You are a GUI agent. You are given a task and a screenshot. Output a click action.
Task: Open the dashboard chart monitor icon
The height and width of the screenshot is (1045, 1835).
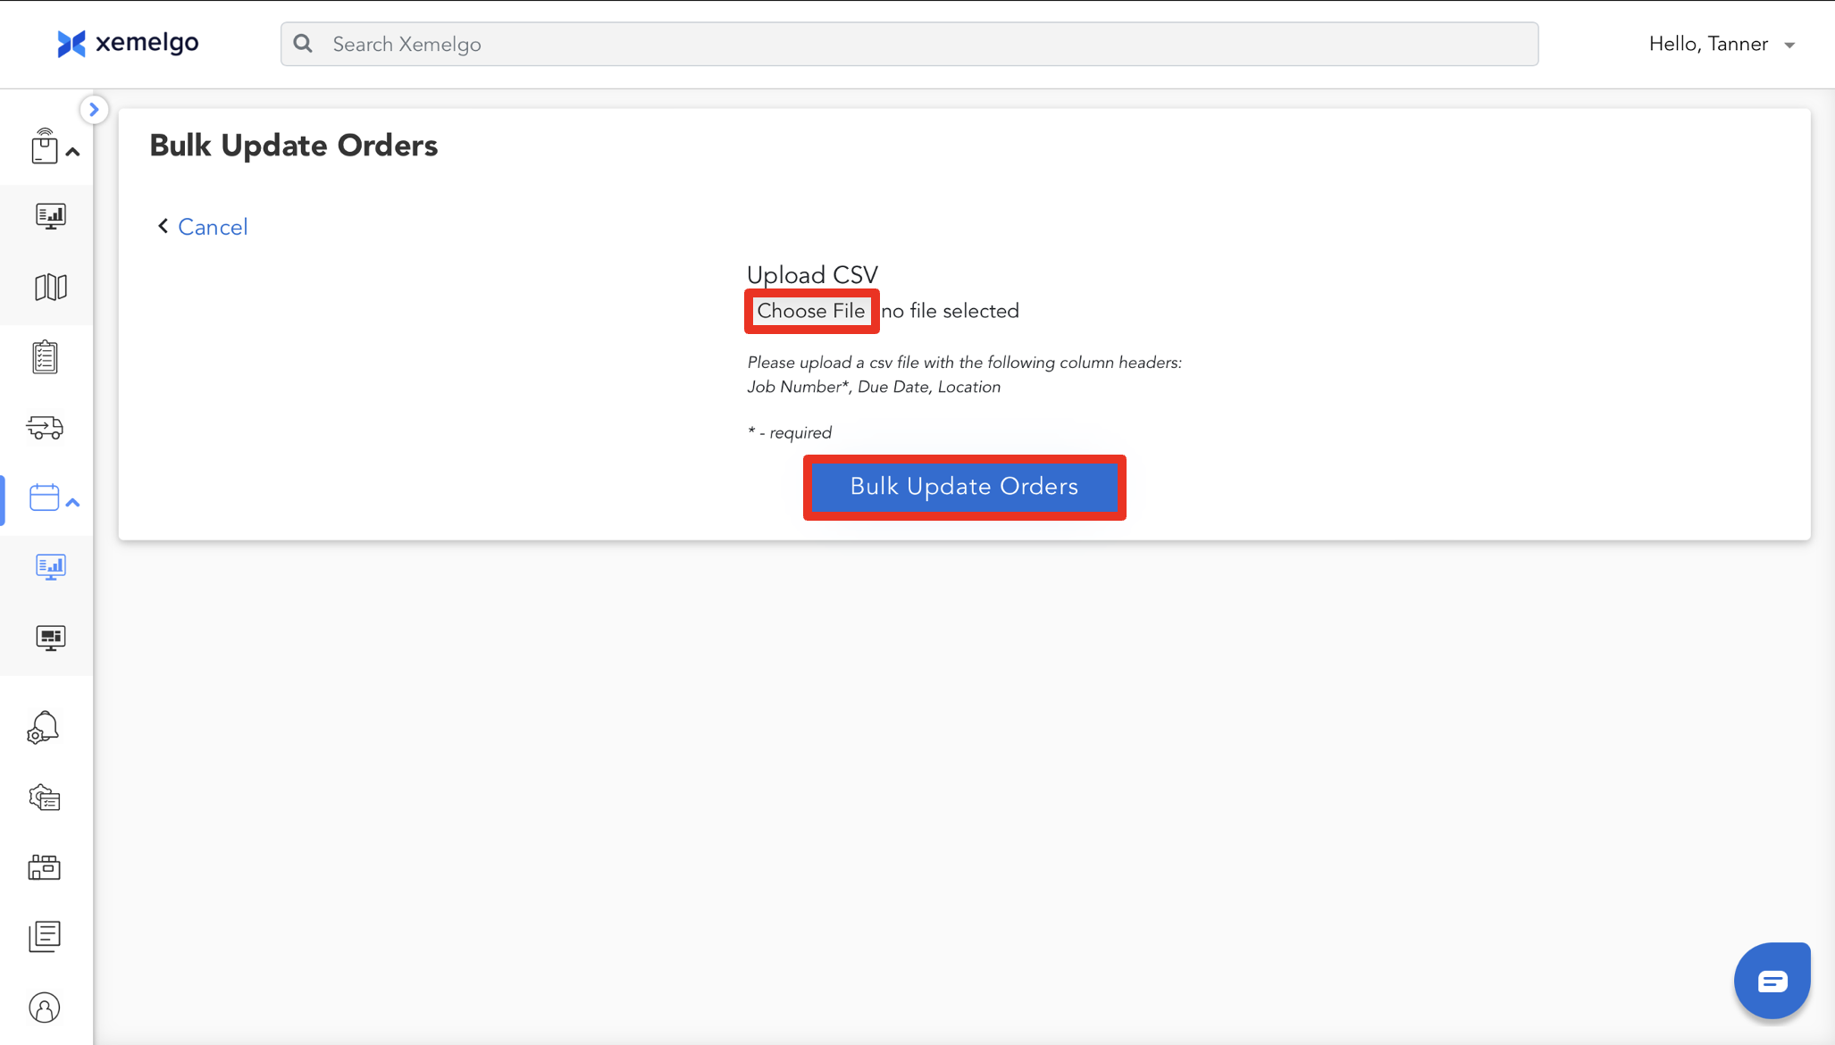click(50, 216)
